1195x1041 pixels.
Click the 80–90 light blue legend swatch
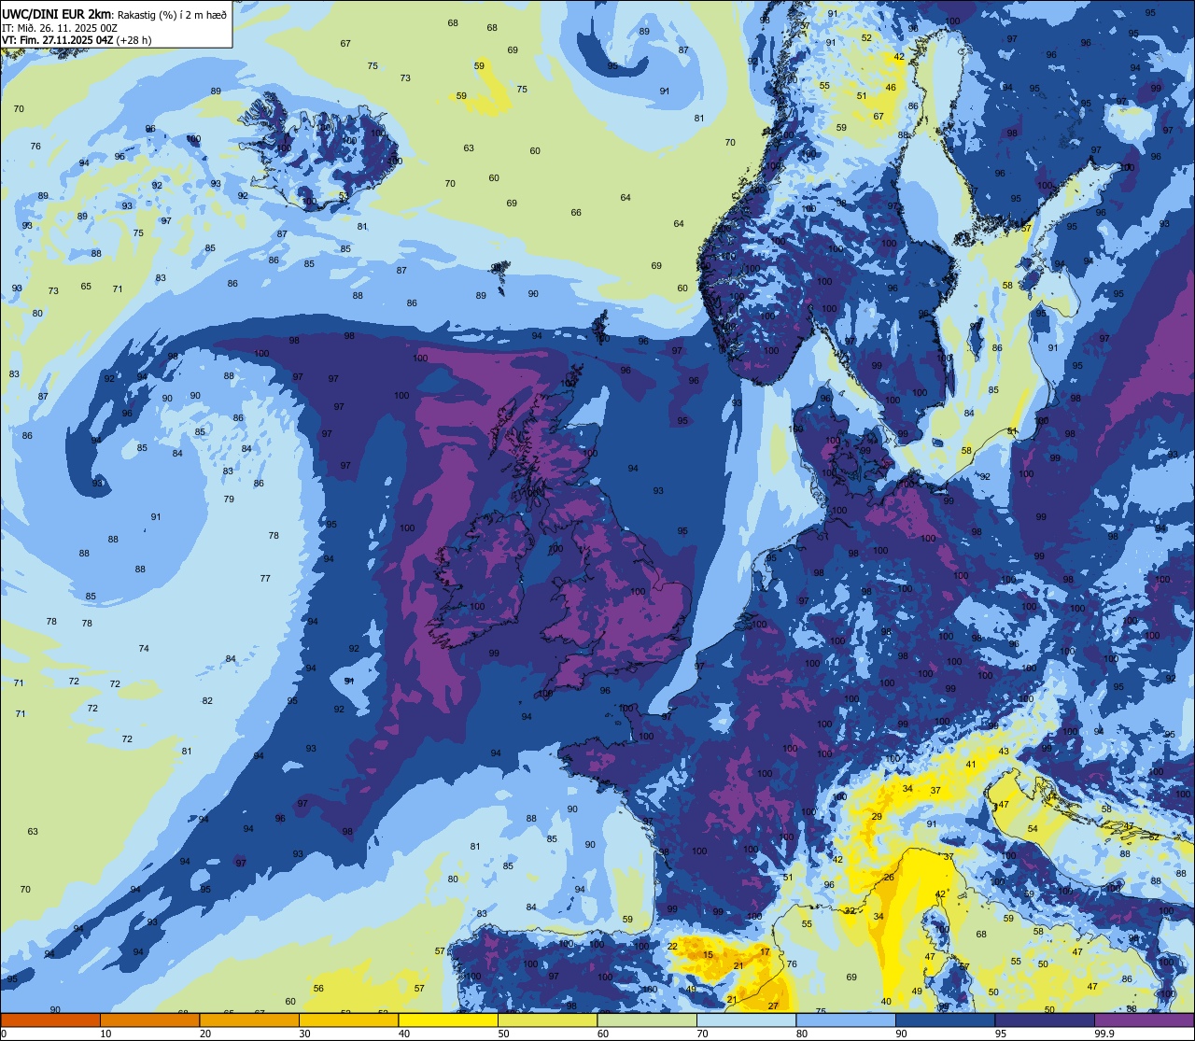click(x=846, y=1020)
